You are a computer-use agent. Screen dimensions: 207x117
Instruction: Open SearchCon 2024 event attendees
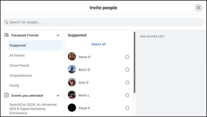[33, 109]
